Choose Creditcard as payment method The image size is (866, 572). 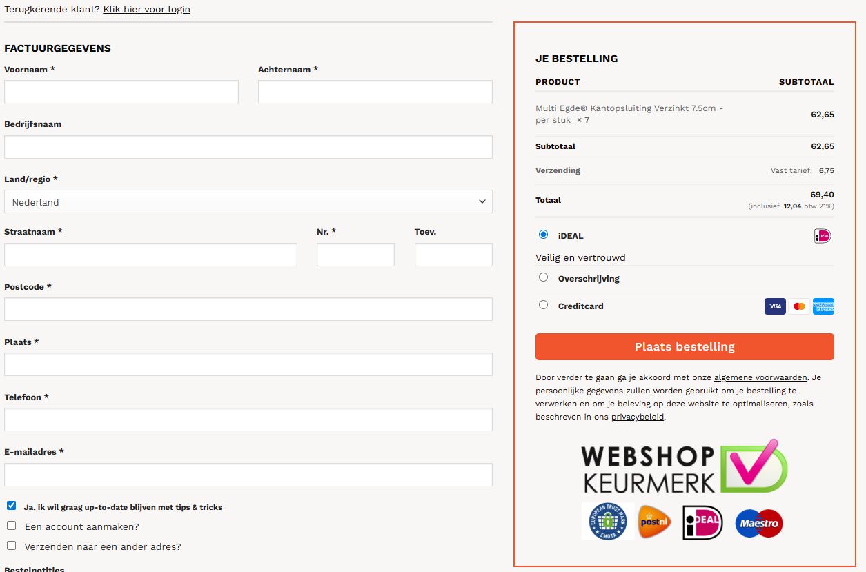point(544,305)
